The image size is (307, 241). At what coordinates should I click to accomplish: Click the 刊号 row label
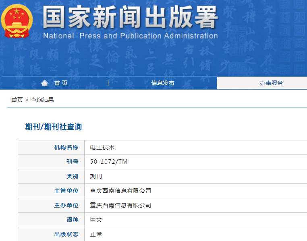click(x=72, y=162)
